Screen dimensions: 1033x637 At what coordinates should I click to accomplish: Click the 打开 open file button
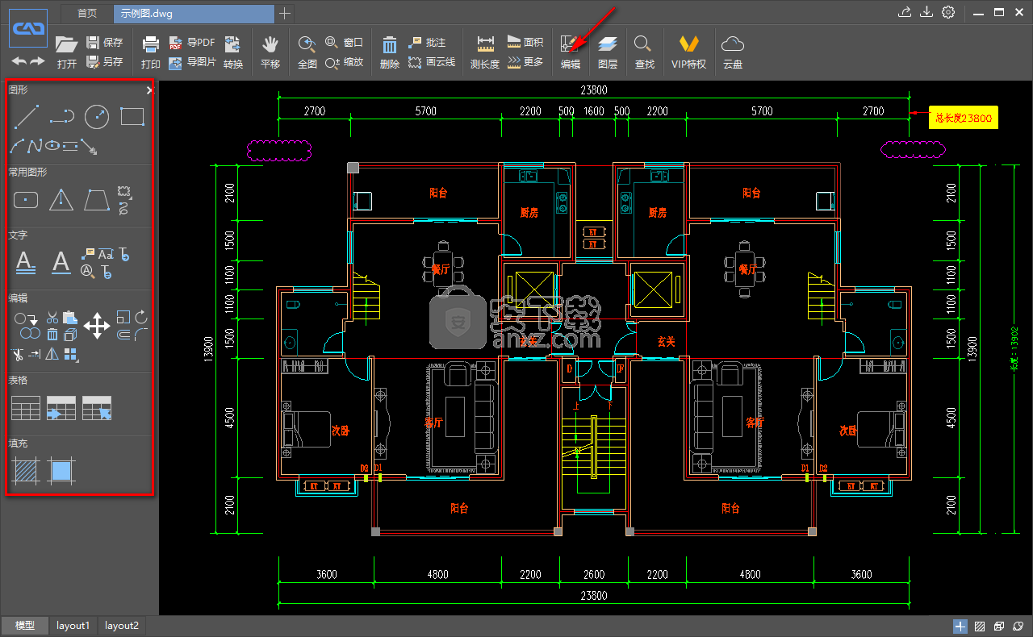coord(67,52)
